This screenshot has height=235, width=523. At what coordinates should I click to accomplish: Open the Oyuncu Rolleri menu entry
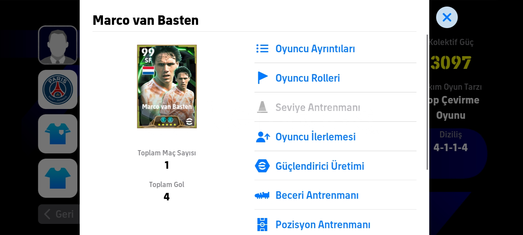pos(335,78)
